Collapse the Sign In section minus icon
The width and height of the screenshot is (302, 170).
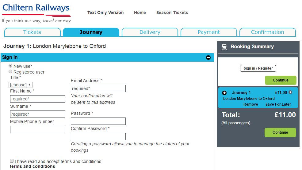pos(208,57)
